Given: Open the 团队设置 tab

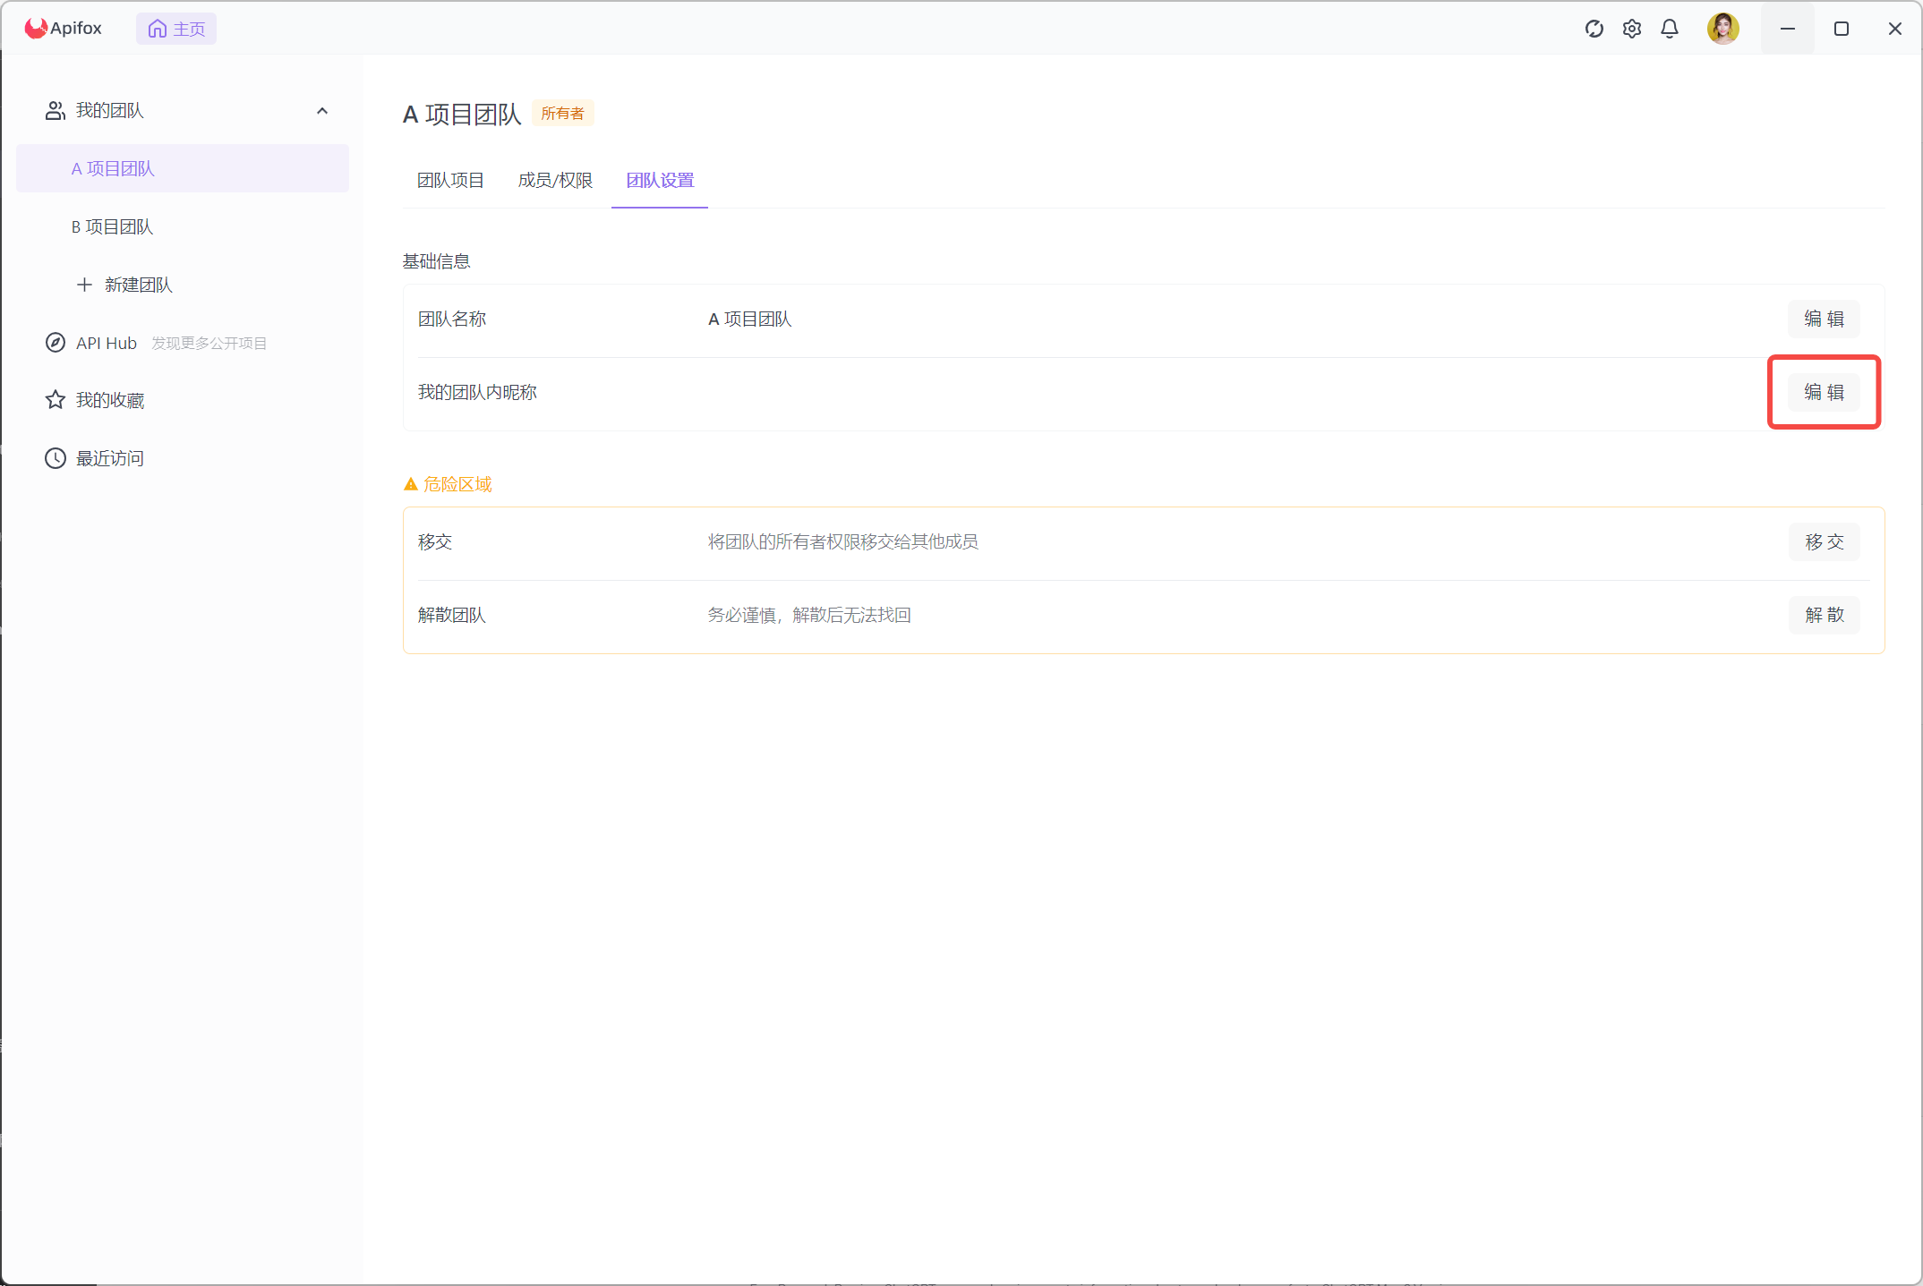Looking at the screenshot, I should (660, 180).
